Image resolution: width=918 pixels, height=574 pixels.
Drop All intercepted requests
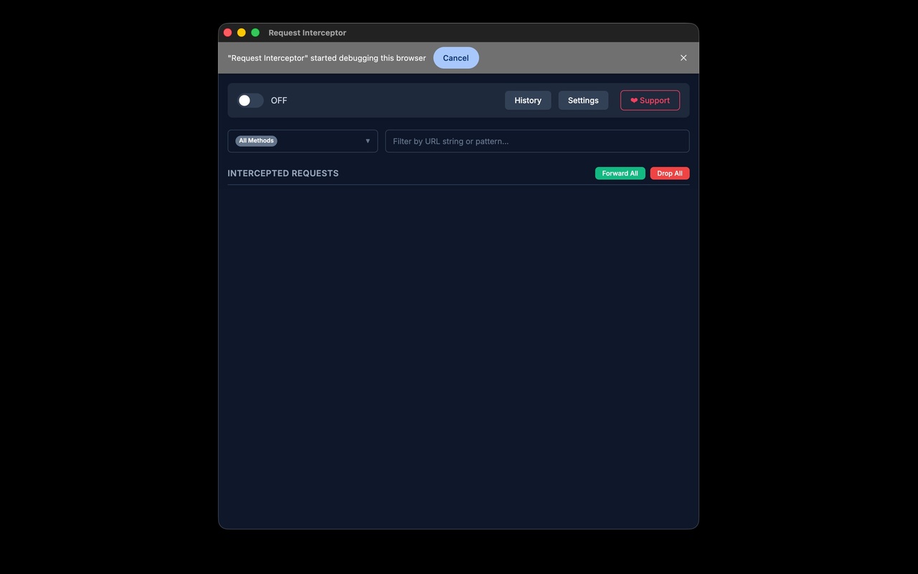pyautogui.click(x=669, y=173)
